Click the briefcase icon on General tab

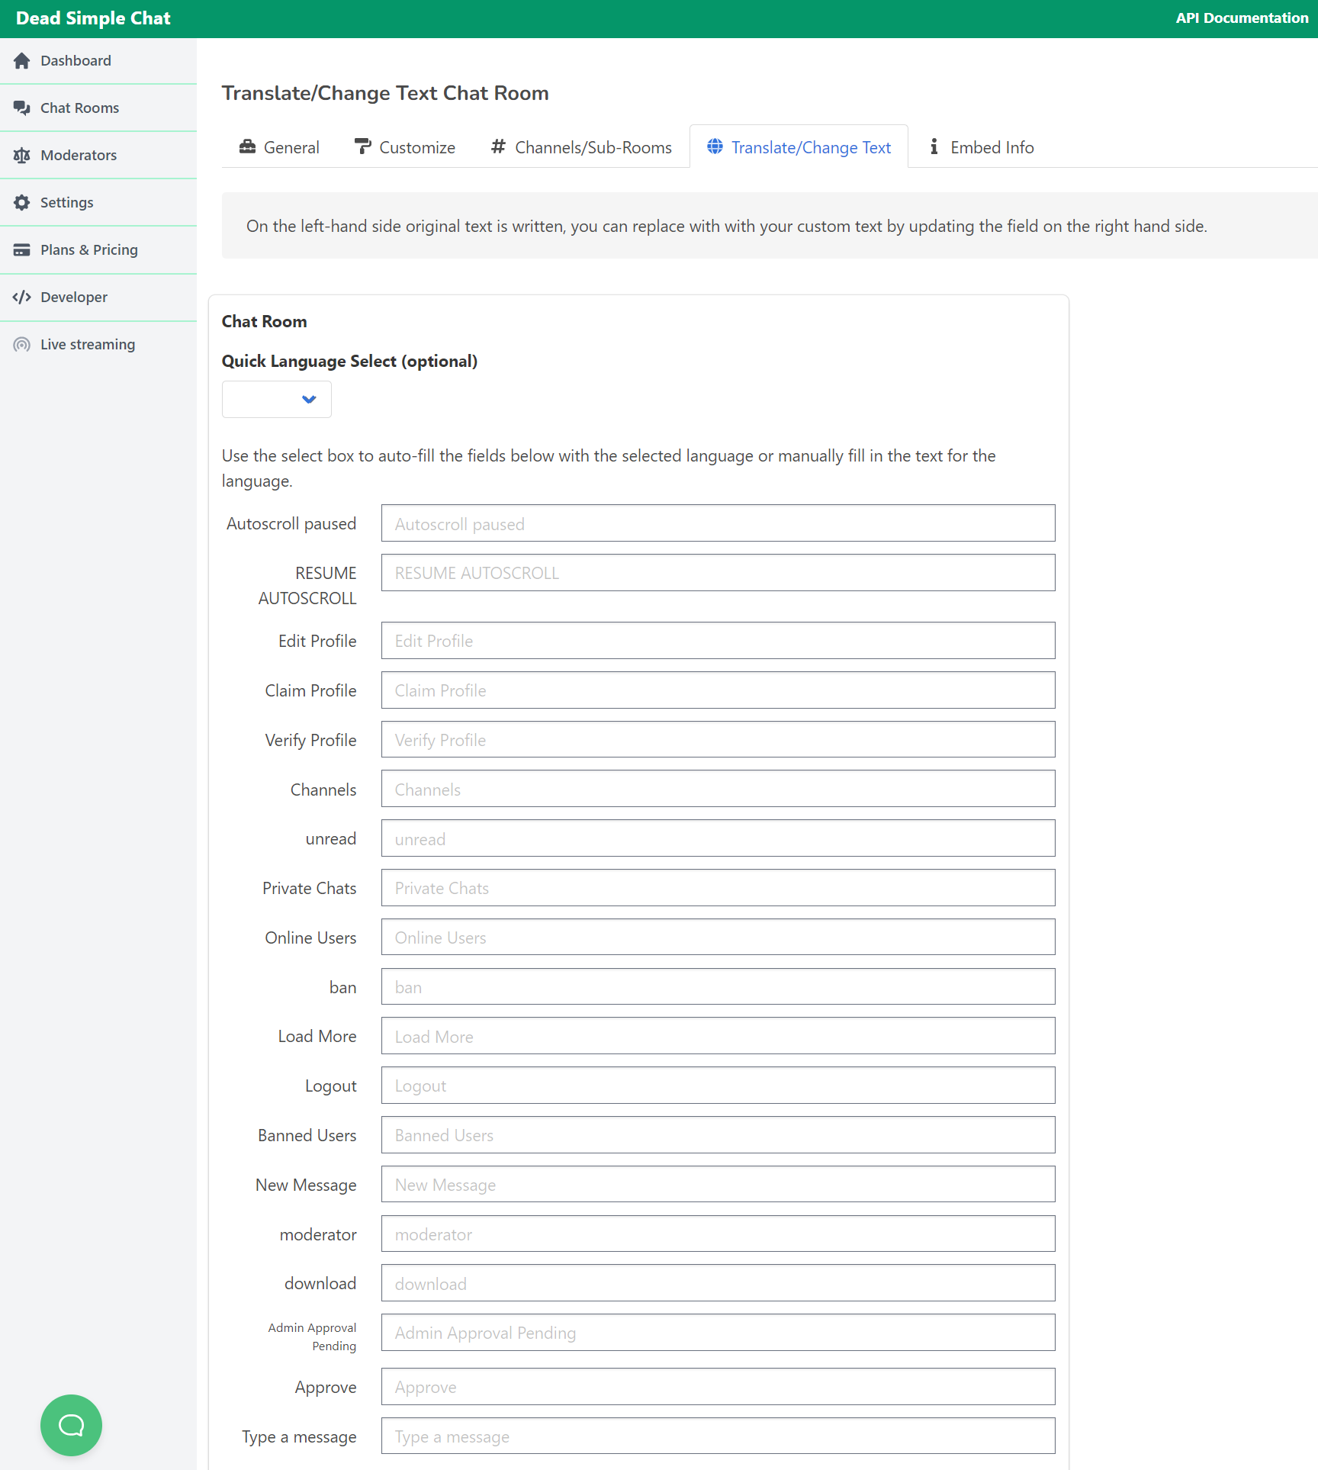tap(246, 146)
